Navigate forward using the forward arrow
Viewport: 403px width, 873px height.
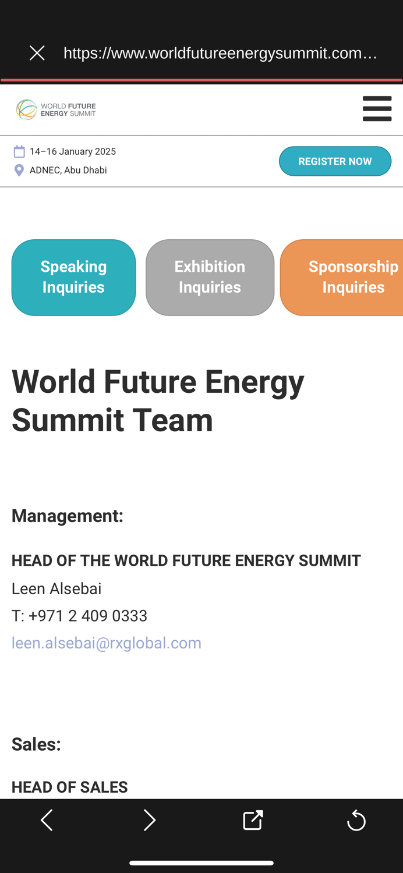(x=150, y=819)
